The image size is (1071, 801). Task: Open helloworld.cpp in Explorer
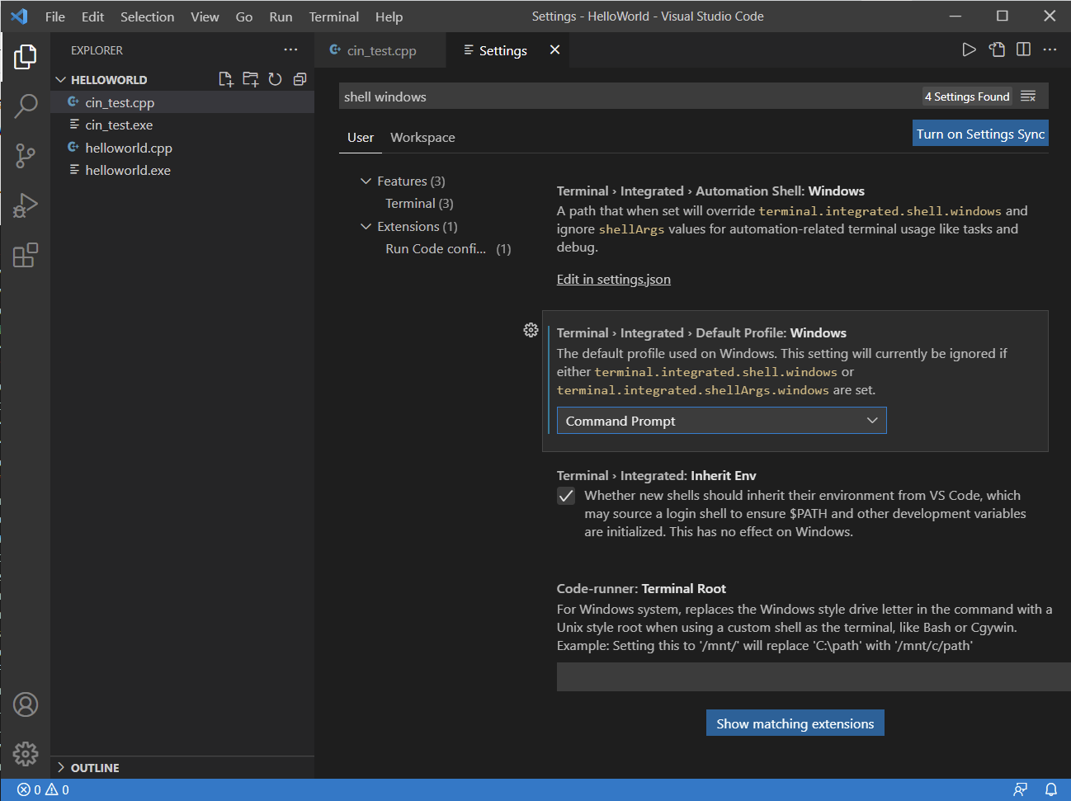point(182,148)
